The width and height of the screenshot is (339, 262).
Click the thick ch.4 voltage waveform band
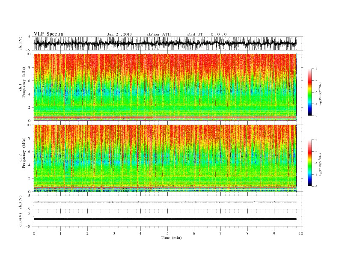coord(165,219)
